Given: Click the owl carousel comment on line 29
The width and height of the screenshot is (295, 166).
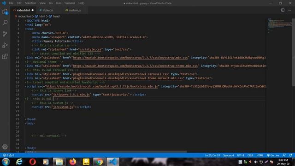Looking at the screenshot, I should [x=49, y=136].
